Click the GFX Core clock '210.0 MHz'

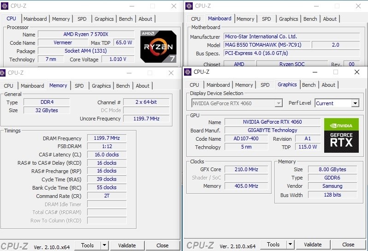point(246,169)
